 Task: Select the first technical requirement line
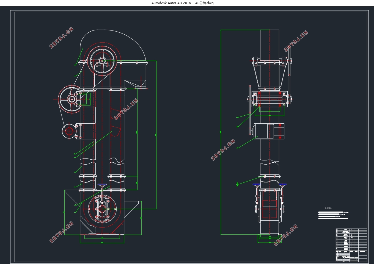(333, 212)
